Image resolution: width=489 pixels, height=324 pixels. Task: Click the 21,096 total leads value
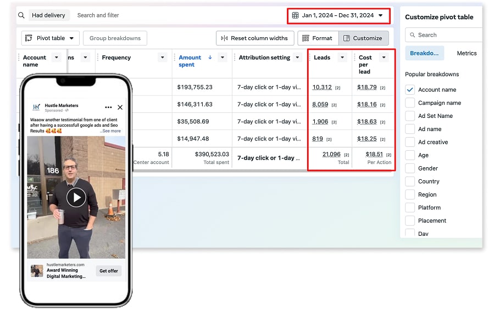click(331, 154)
